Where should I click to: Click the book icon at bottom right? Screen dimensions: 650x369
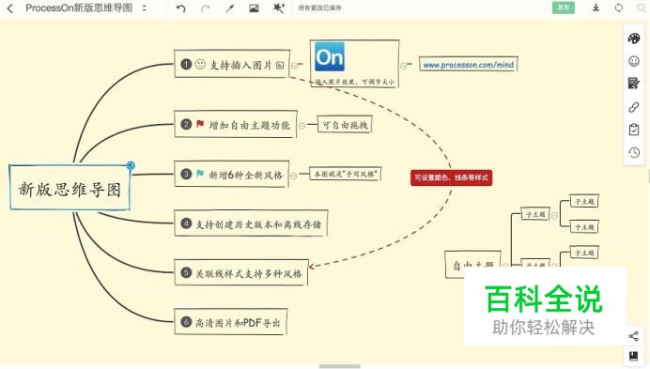tap(633, 356)
